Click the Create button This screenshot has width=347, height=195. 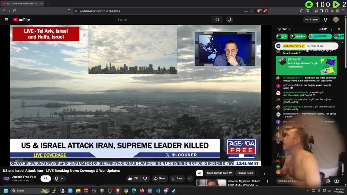point(311,19)
